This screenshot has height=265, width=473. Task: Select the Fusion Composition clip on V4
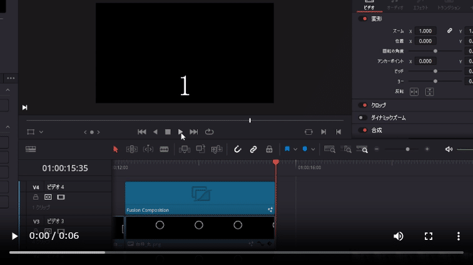click(x=200, y=198)
